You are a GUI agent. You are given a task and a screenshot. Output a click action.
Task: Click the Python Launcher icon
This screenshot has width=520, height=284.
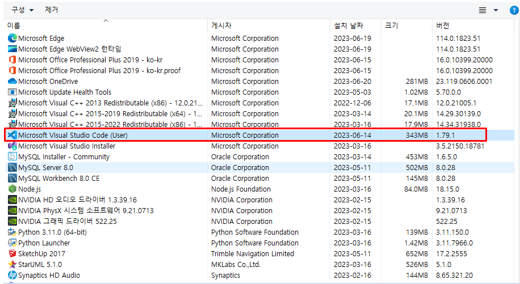[x=12, y=243]
